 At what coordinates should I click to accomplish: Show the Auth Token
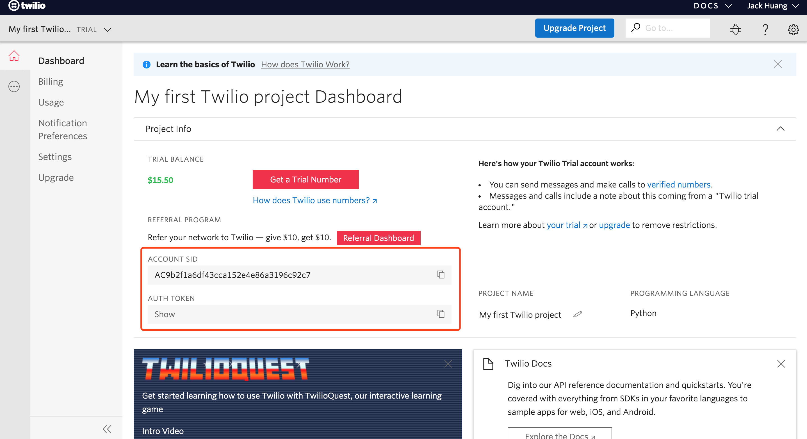(x=165, y=314)
